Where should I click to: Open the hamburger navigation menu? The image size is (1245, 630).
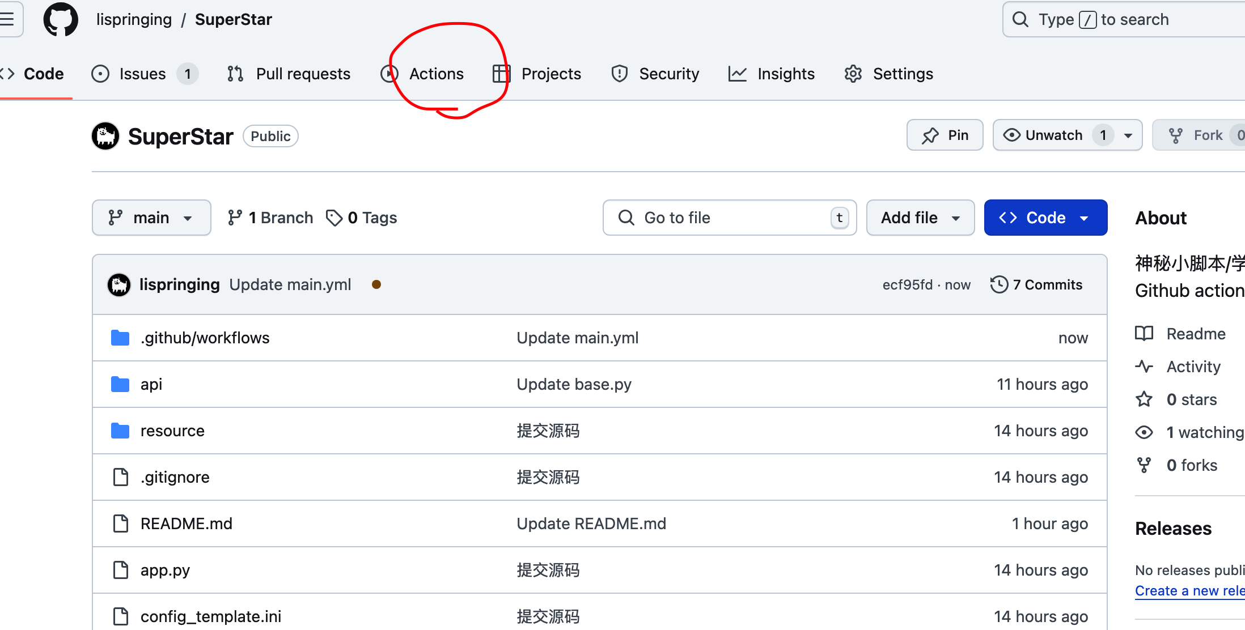pos(8,19)
